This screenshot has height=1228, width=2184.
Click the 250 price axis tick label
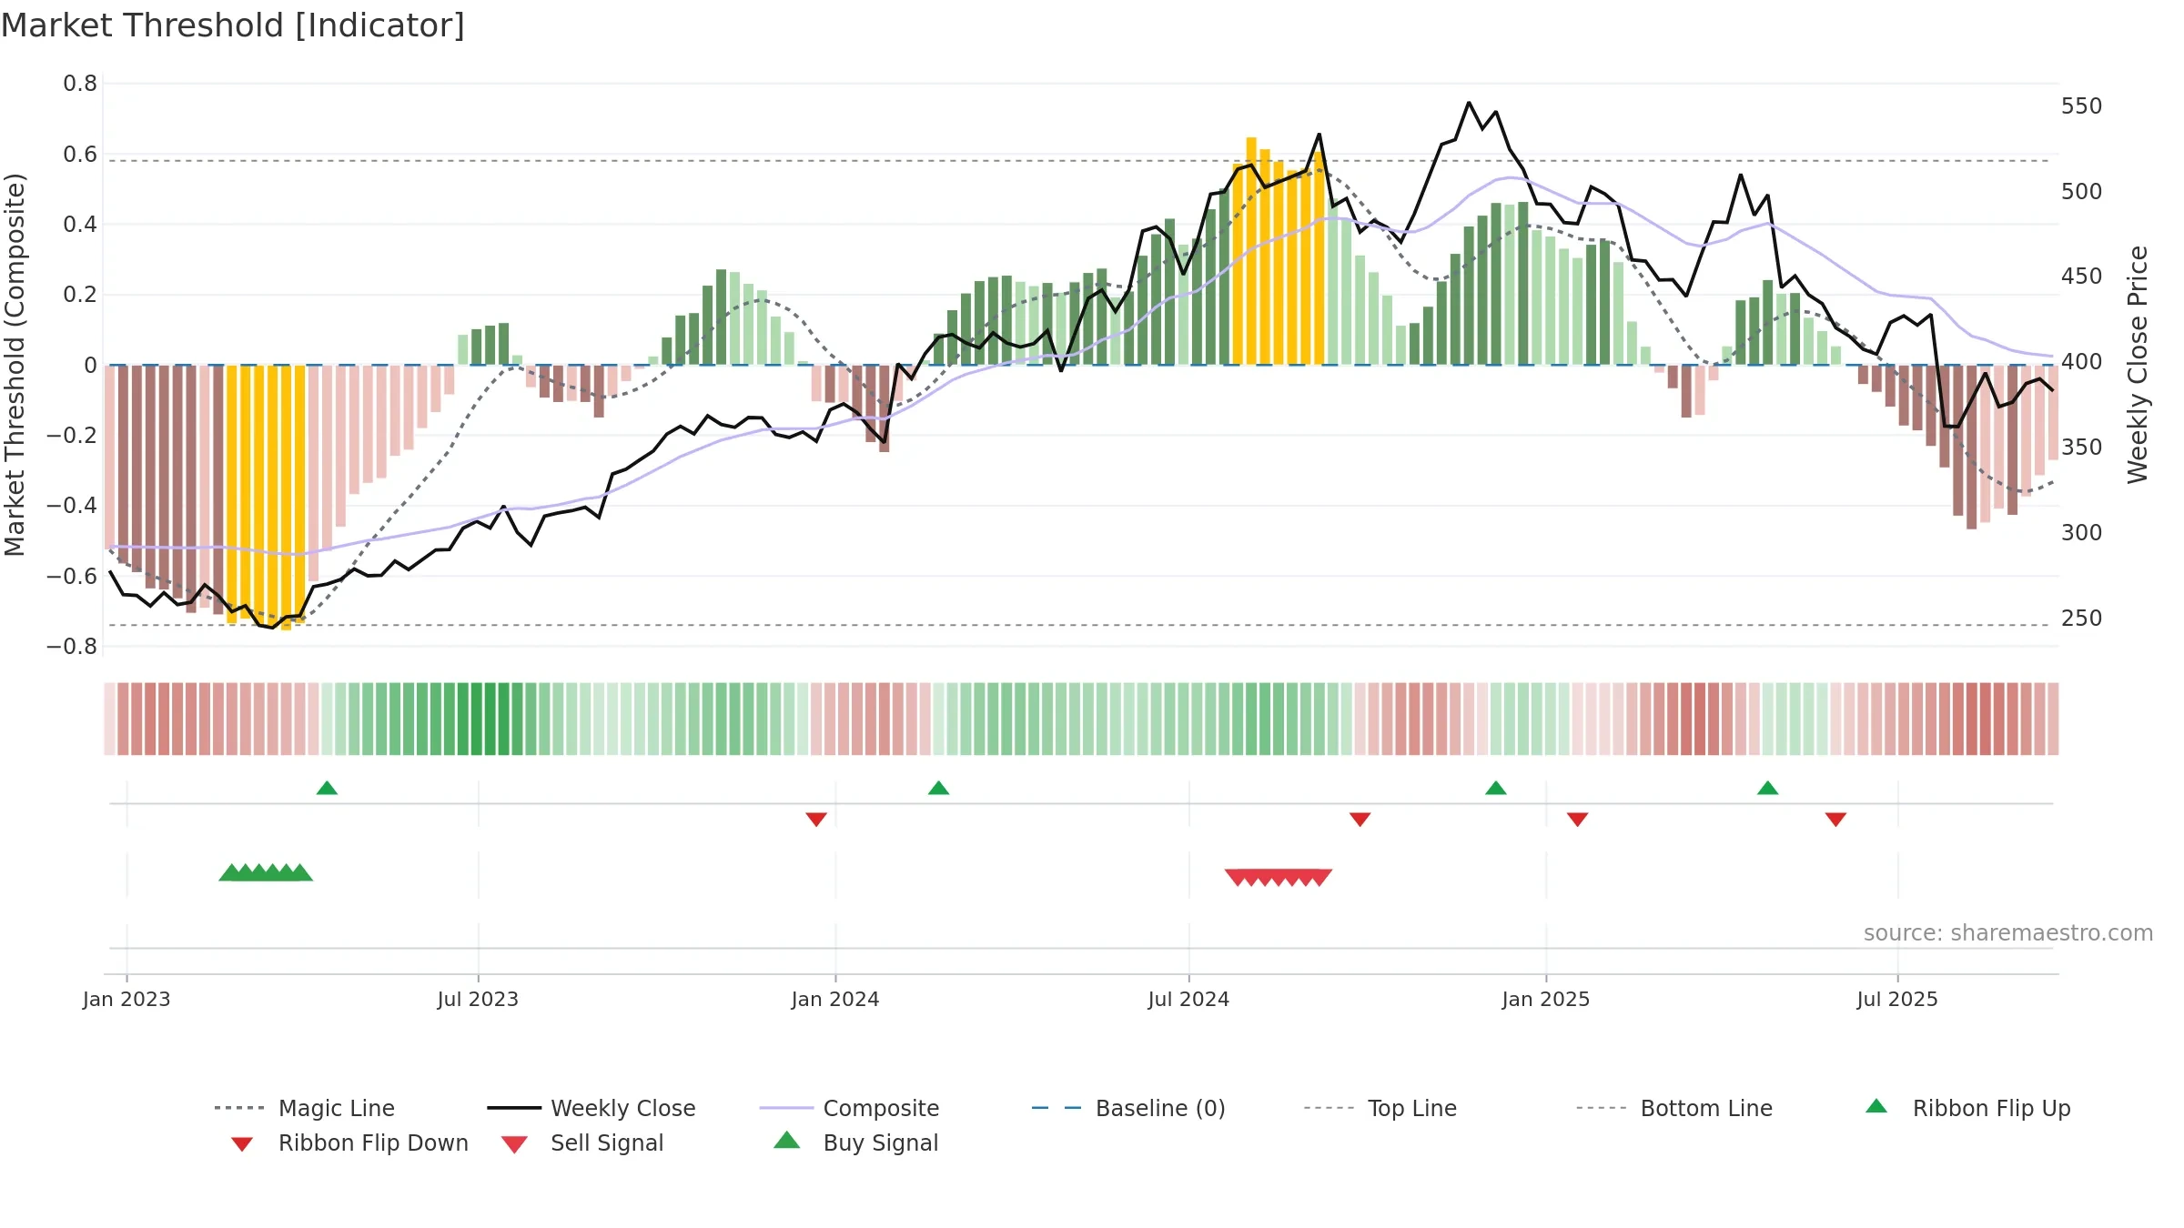[2082, 618]
